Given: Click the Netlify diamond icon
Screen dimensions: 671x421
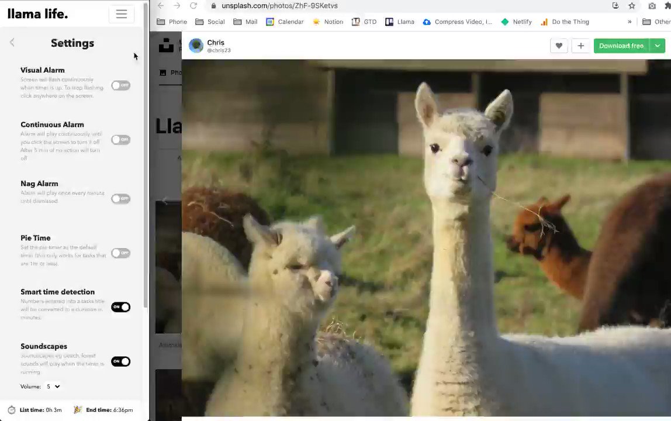Looking at the screenshot, I should point(505,22).
